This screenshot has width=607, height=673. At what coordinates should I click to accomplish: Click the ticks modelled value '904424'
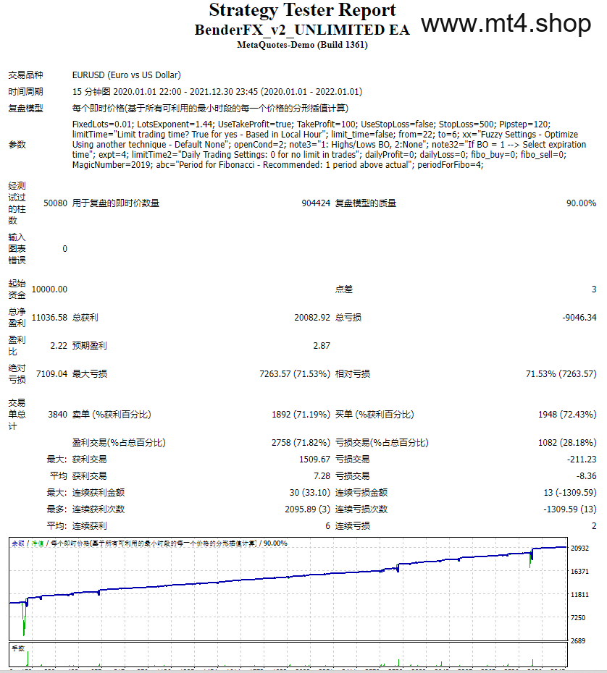pos(316,203)
